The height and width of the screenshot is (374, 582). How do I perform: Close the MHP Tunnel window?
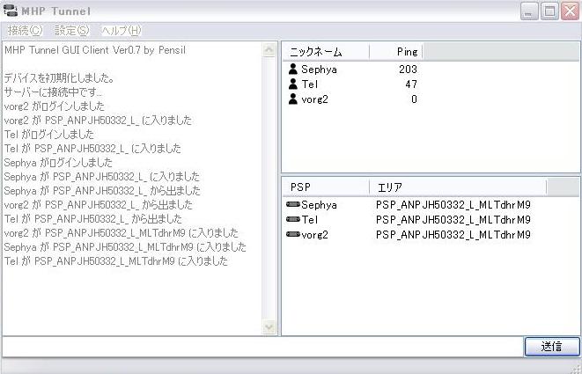coord(571,11)
